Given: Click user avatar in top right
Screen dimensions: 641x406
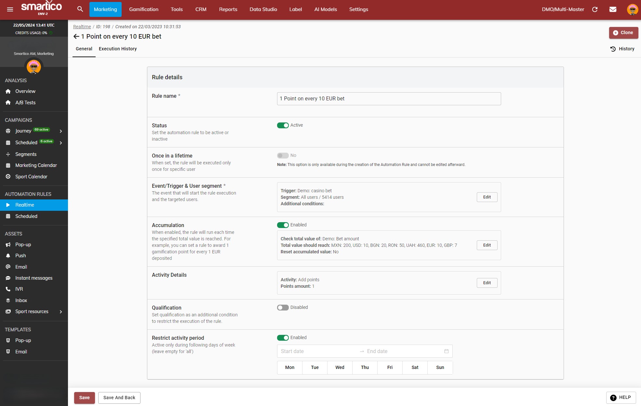Looking at the screenshot, I should tap(632, 9).
